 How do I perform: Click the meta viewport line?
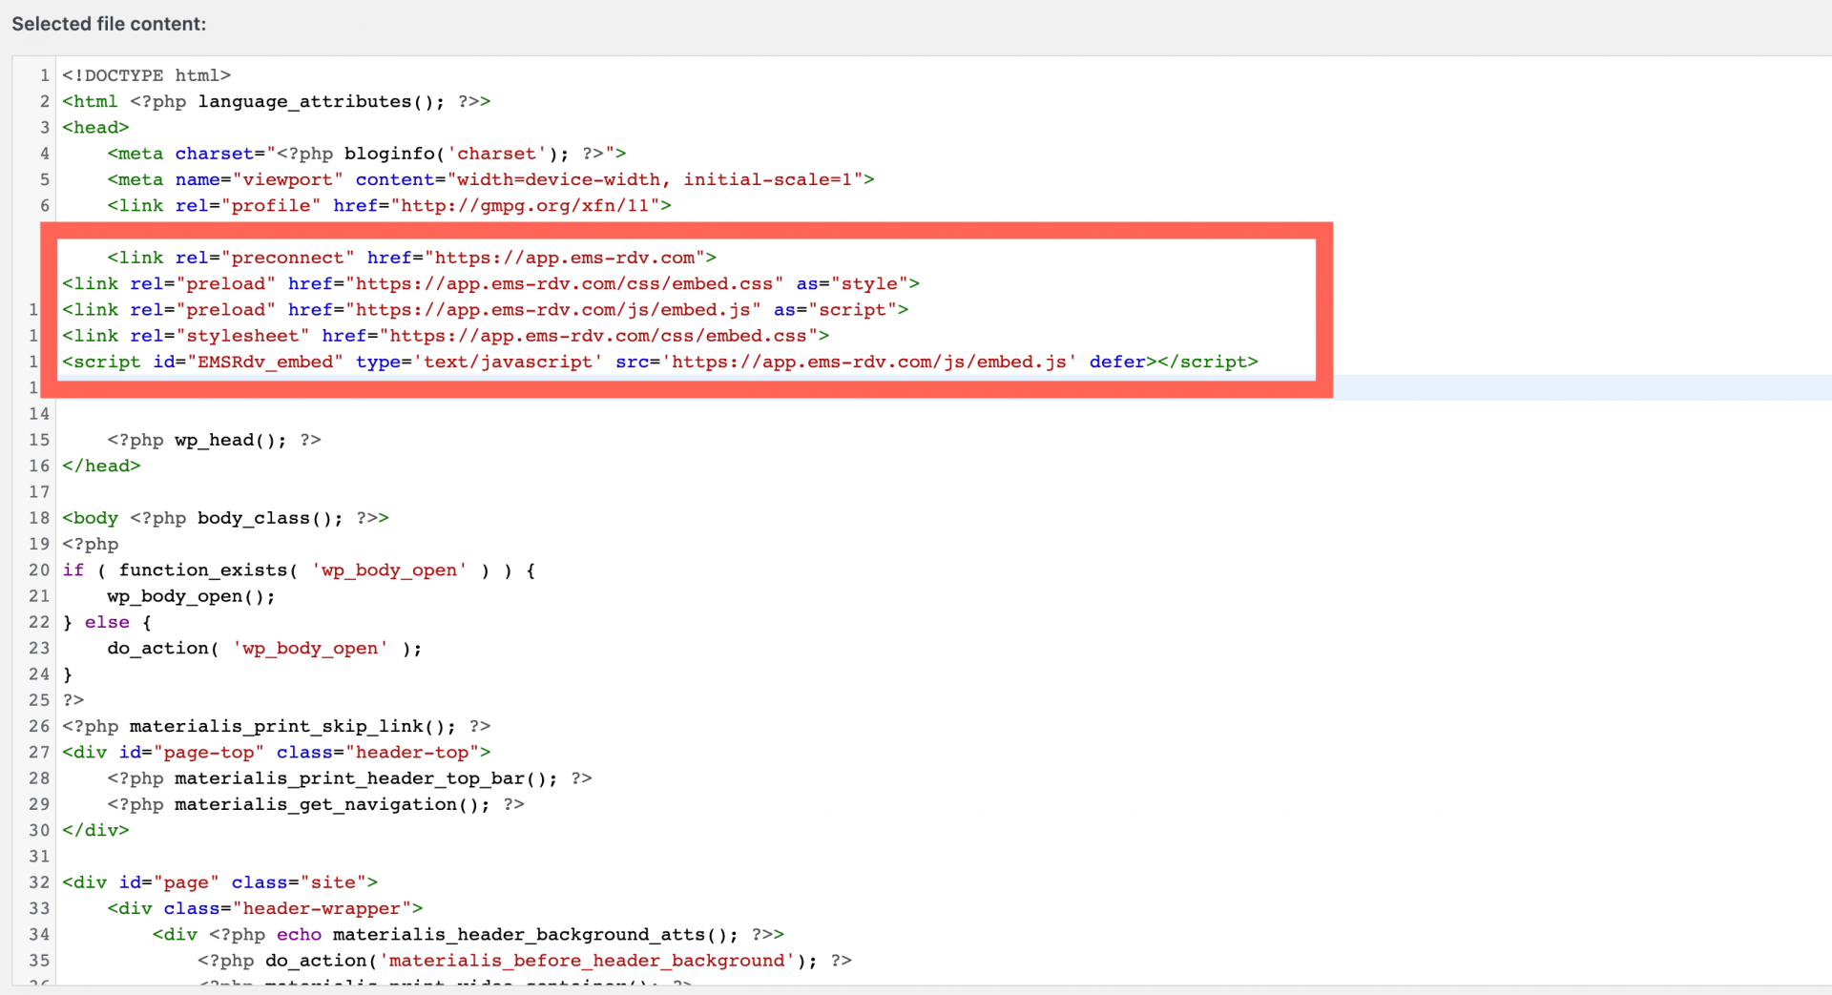pyautogui.click(x=490, y=179)
